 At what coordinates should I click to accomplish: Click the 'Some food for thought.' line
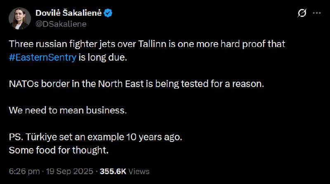tap(58, 150)
